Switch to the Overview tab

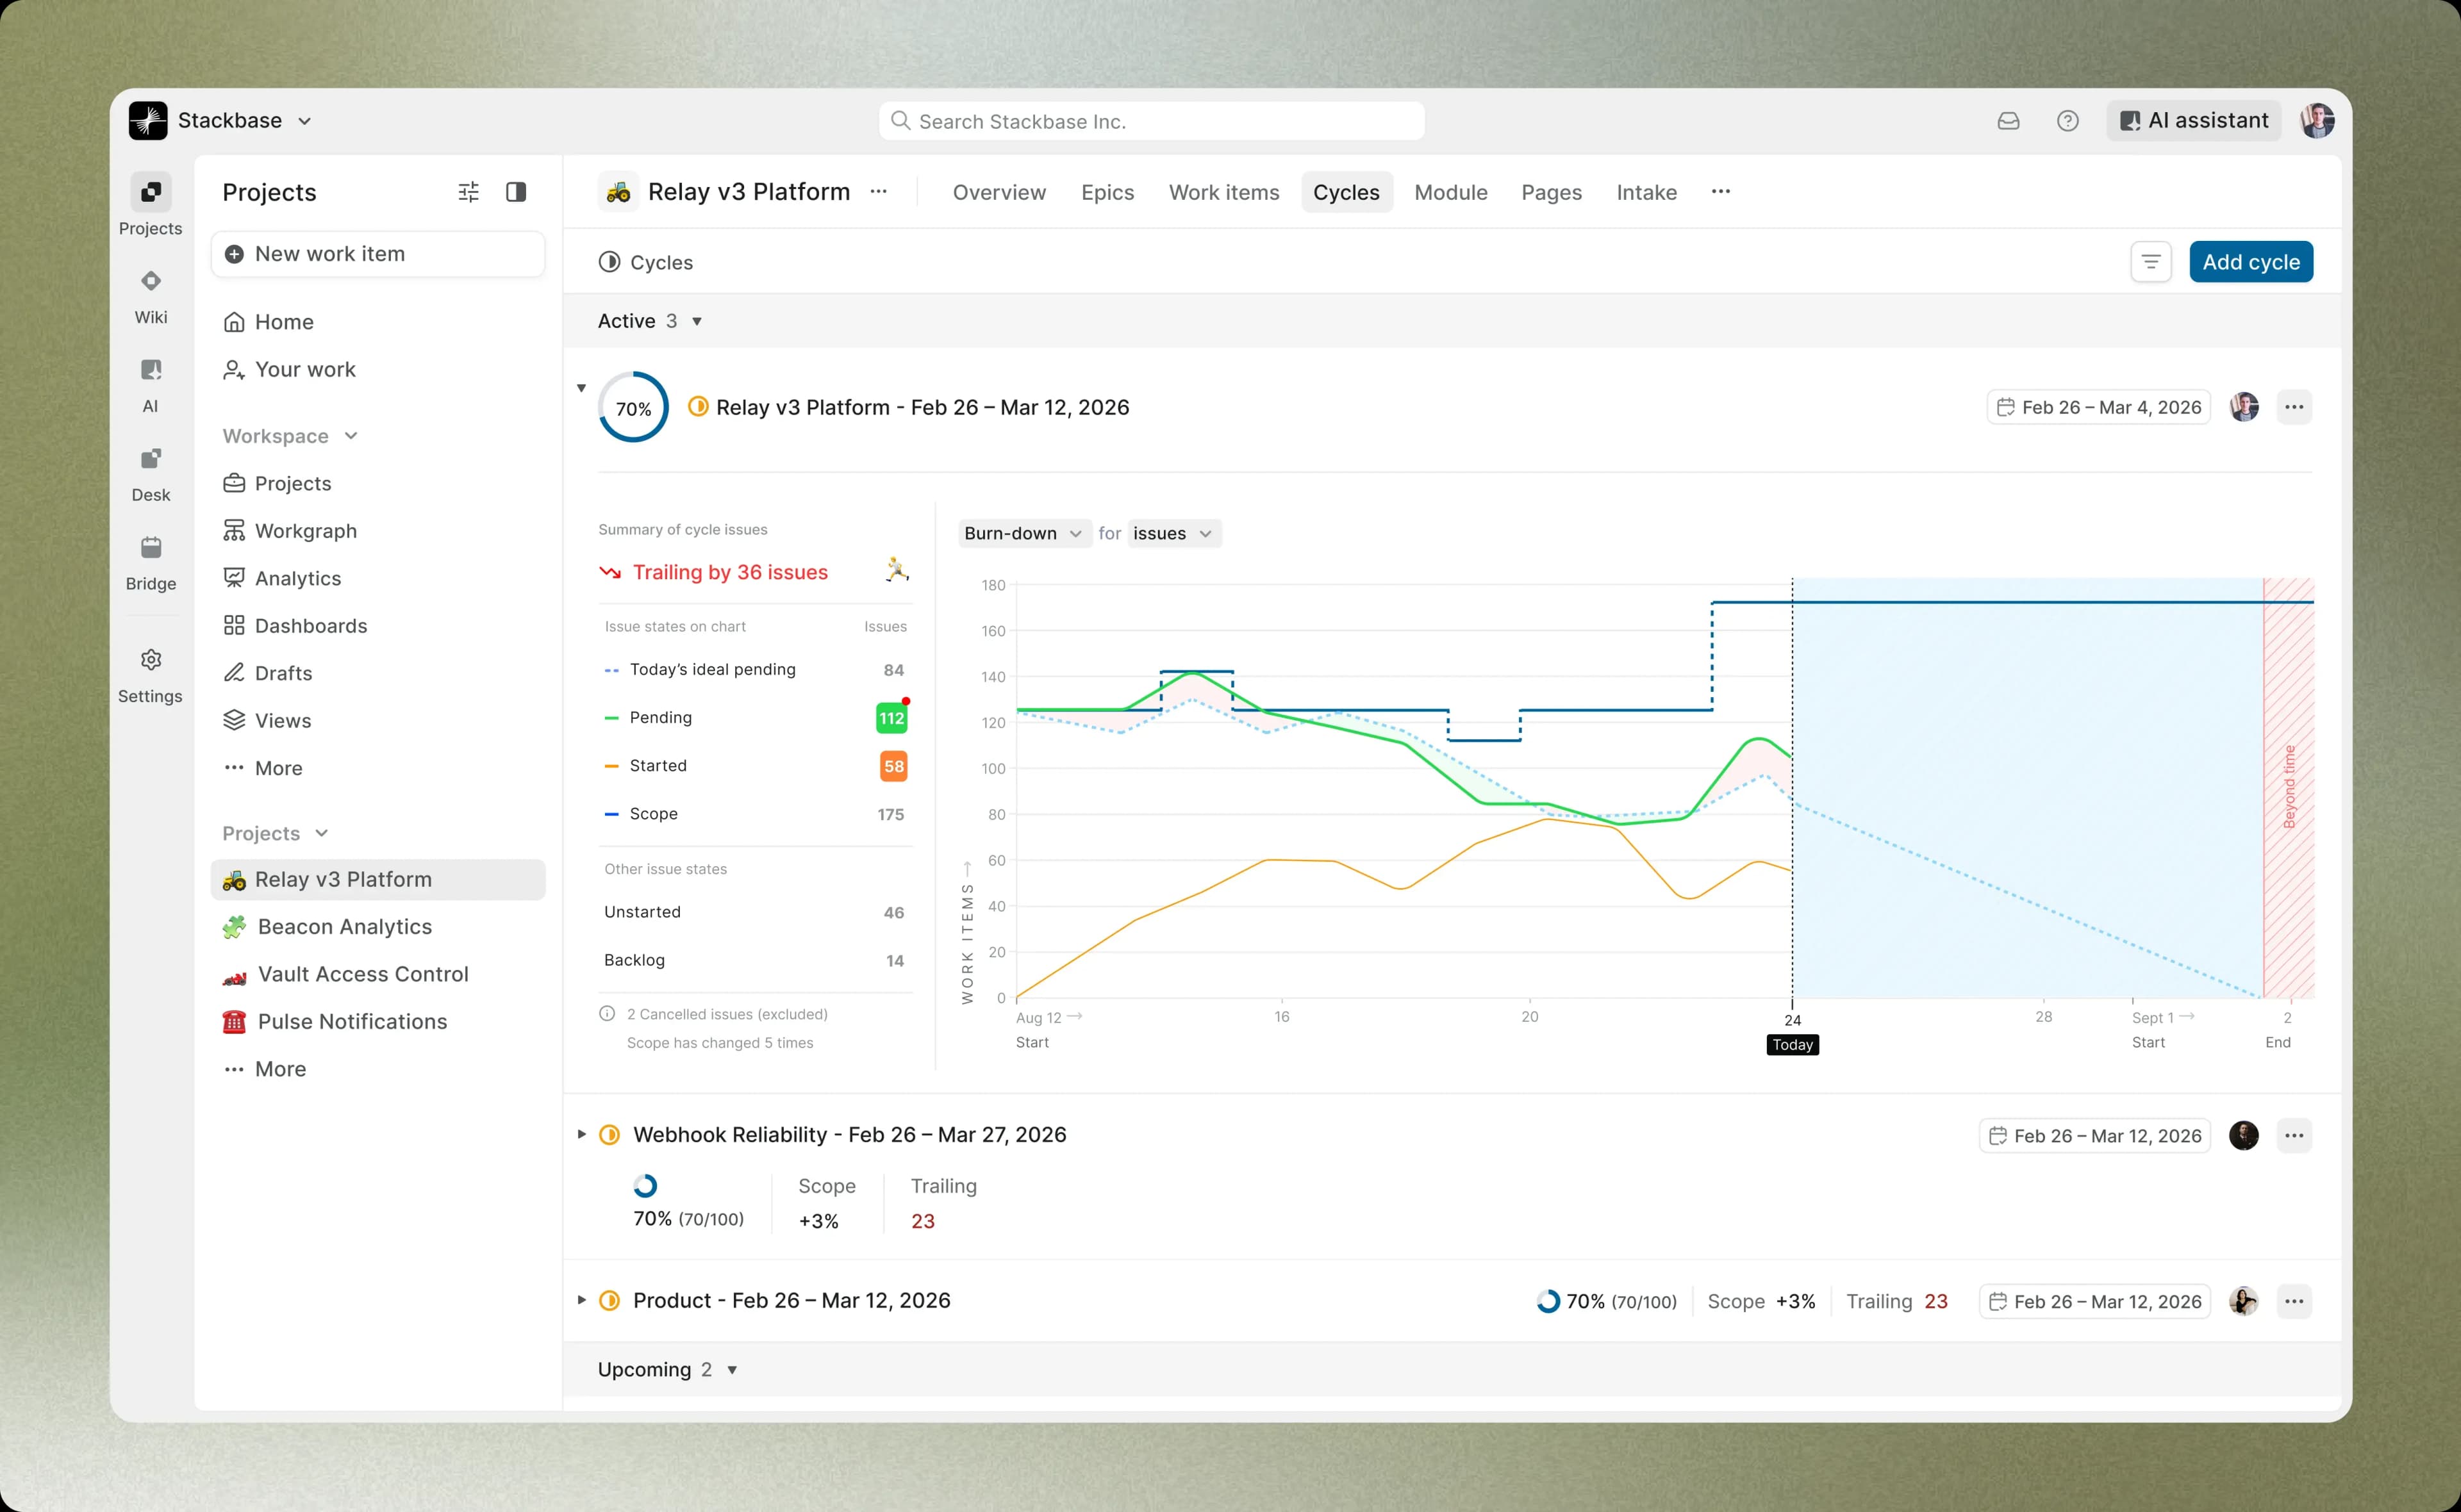[x=999, y=192]
